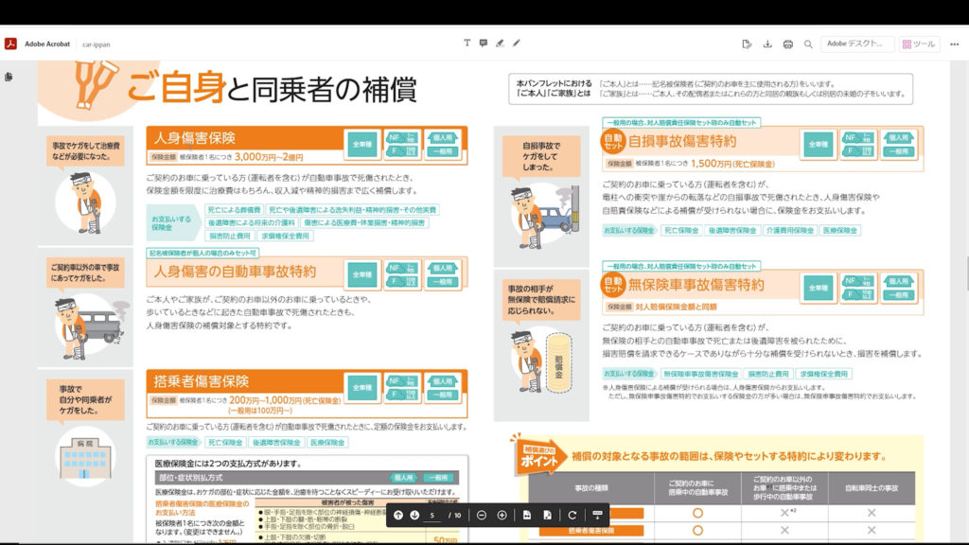Viewport: 969px width, 545px height.
Task: Open search with the magnifier icon
Action: click(x=808, y=44)
